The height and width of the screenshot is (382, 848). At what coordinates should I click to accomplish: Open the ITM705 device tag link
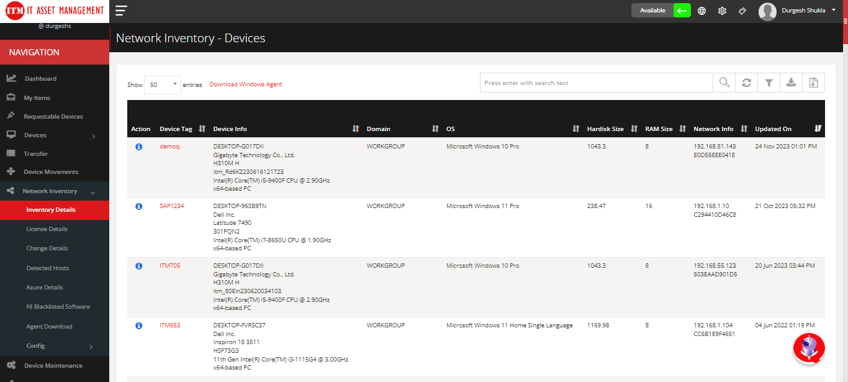[x=170, y=266]
